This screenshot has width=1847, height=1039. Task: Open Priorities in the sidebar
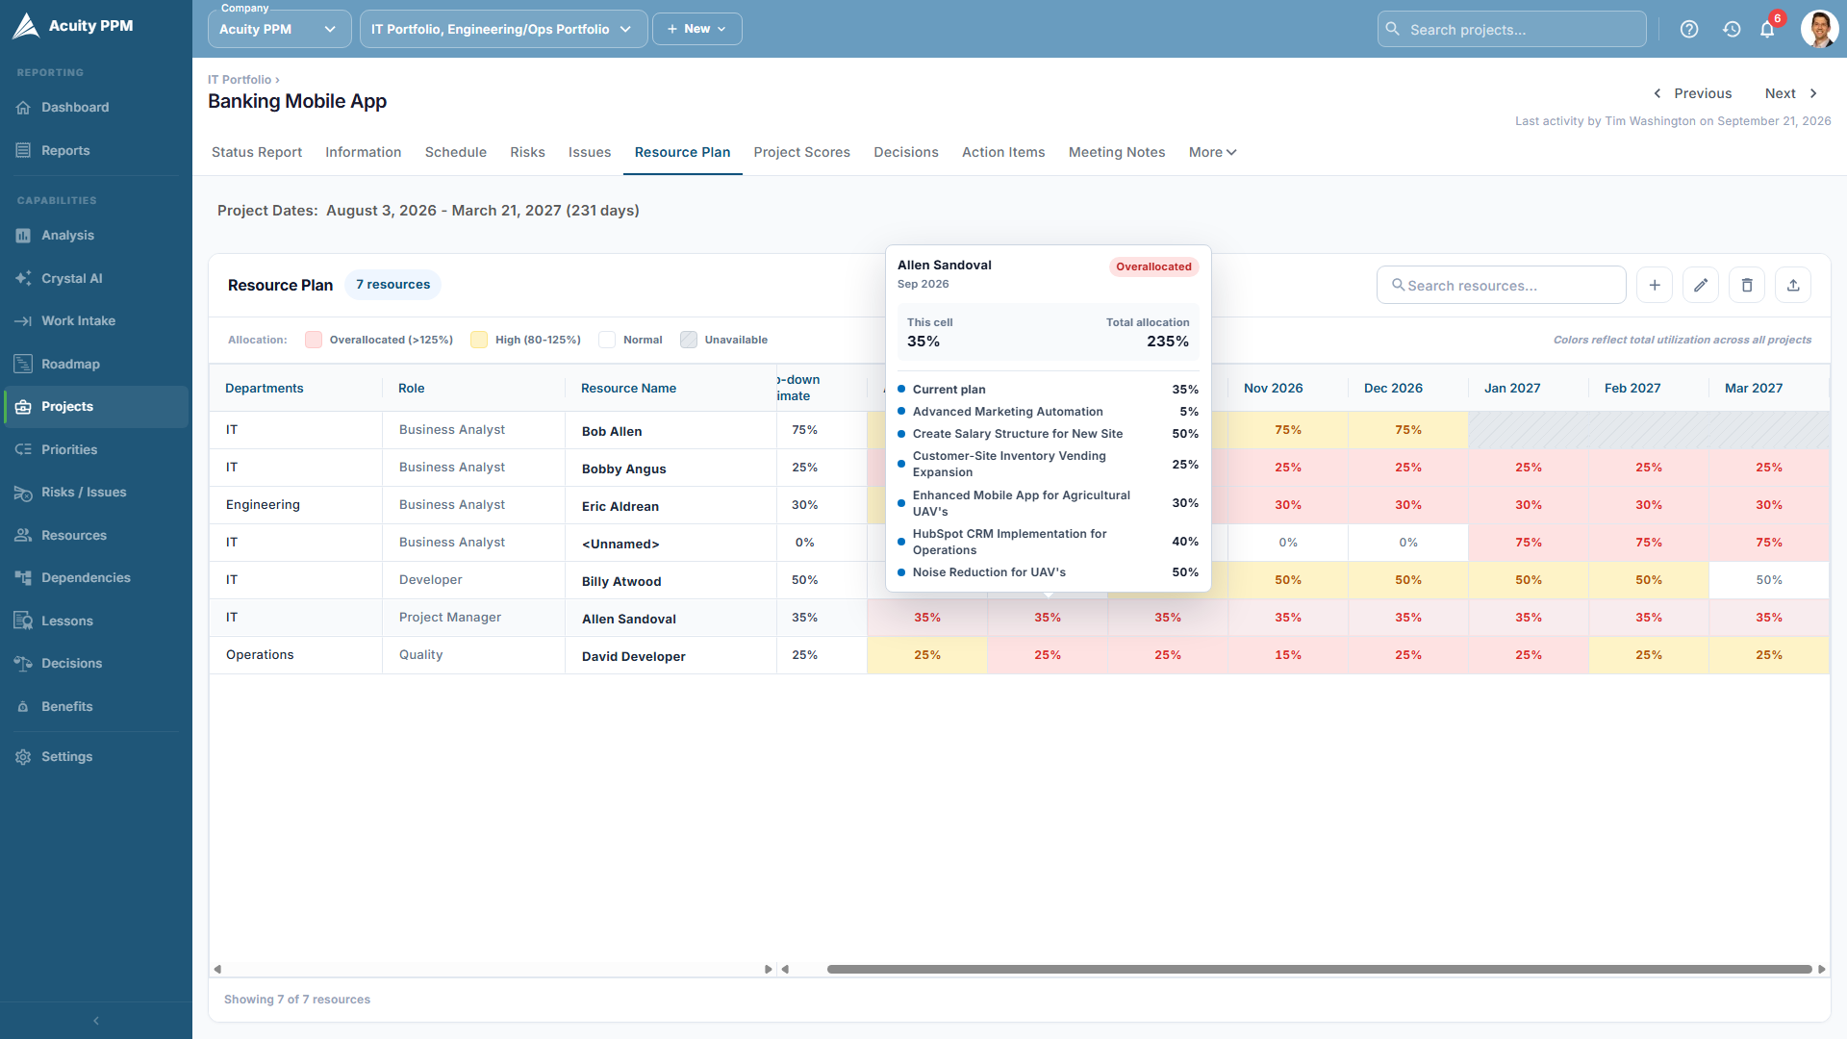[96, 450]
